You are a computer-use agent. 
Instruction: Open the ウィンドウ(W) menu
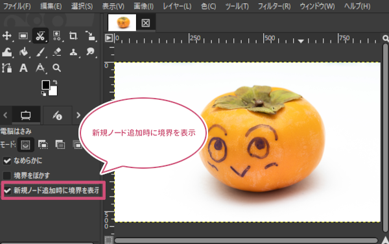pos(317,6)
